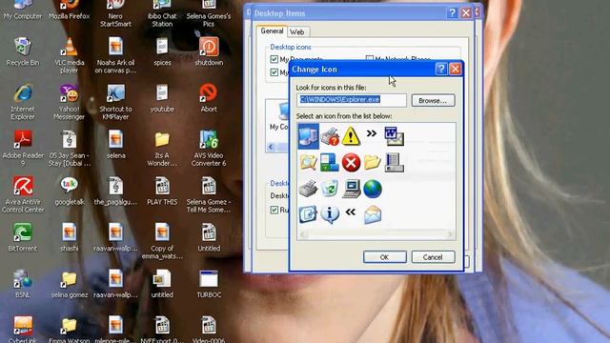Click the icon file path text field
Viewport: 610px width, 343px height.
click(x=352, y=100)
